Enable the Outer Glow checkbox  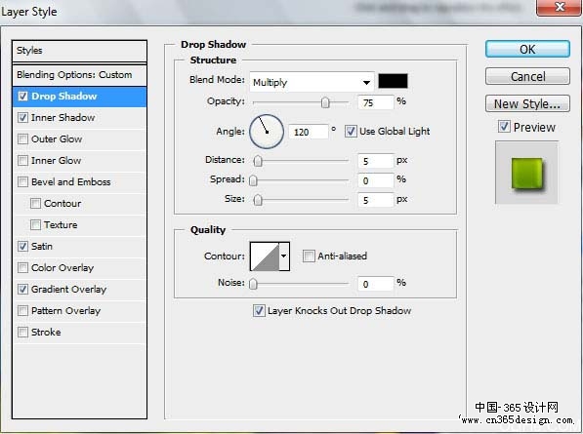point(22,138)
